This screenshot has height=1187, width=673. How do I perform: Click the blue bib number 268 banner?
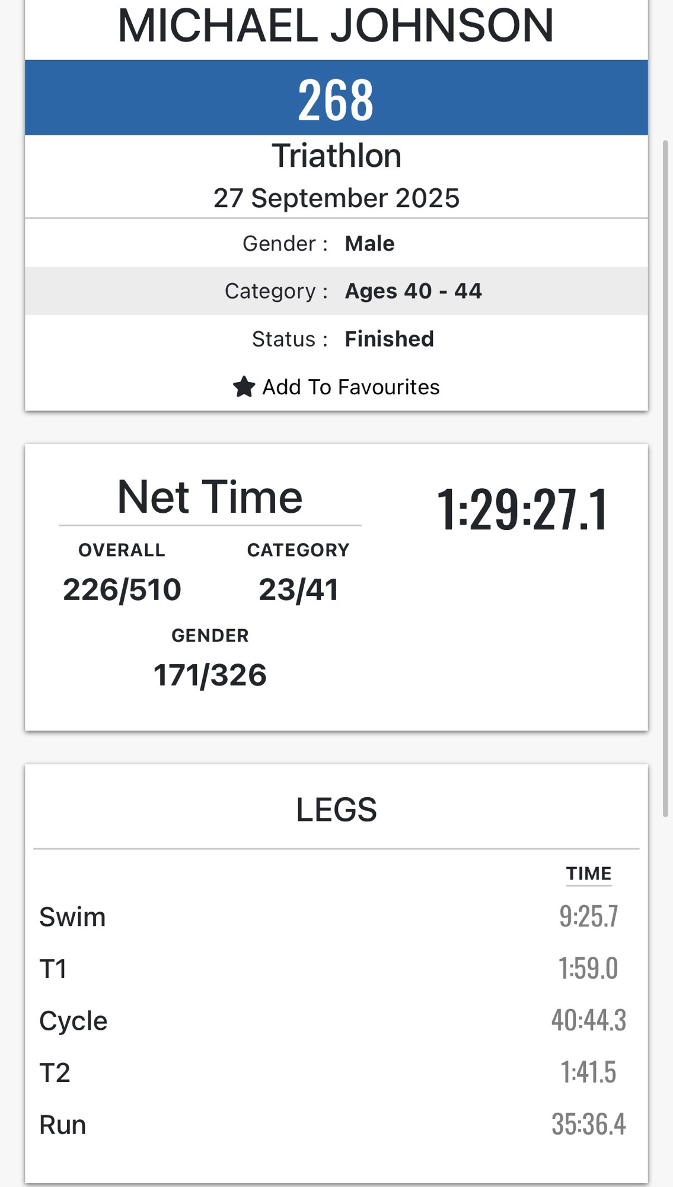click(x=336, y=98)
